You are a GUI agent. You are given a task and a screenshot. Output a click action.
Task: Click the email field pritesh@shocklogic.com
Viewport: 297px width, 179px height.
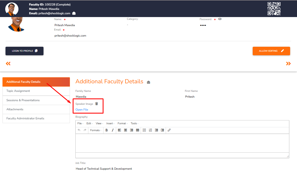70,35
